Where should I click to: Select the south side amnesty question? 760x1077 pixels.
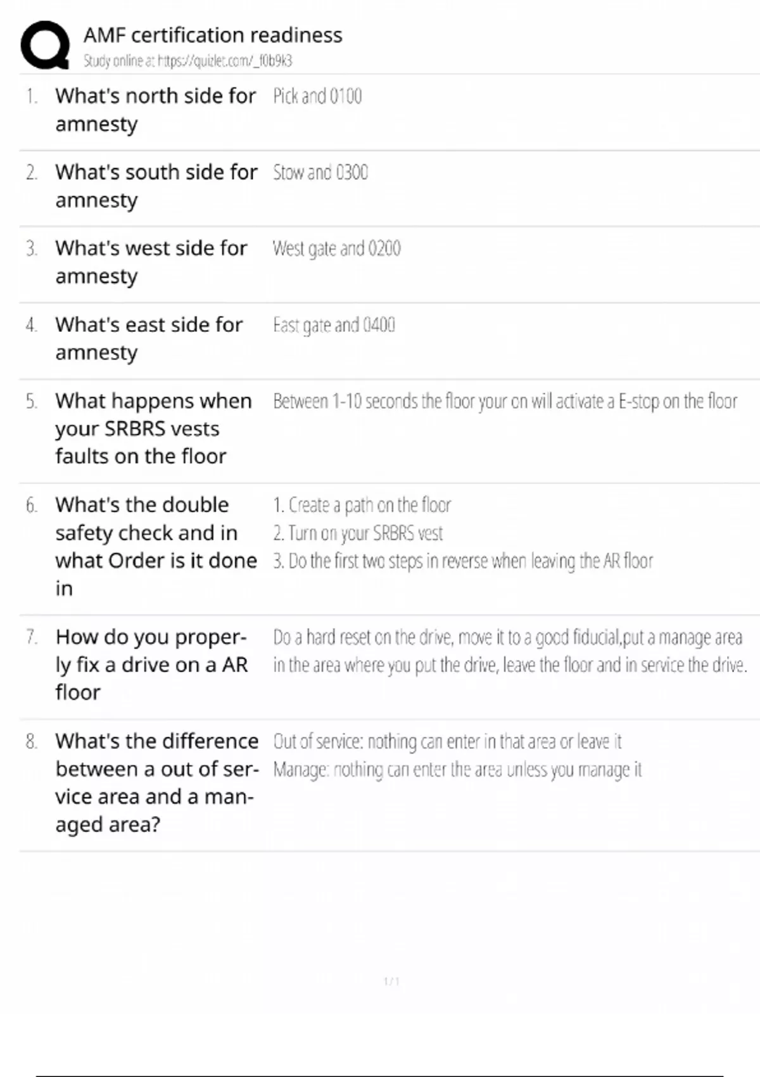click(x=156, y=186)
